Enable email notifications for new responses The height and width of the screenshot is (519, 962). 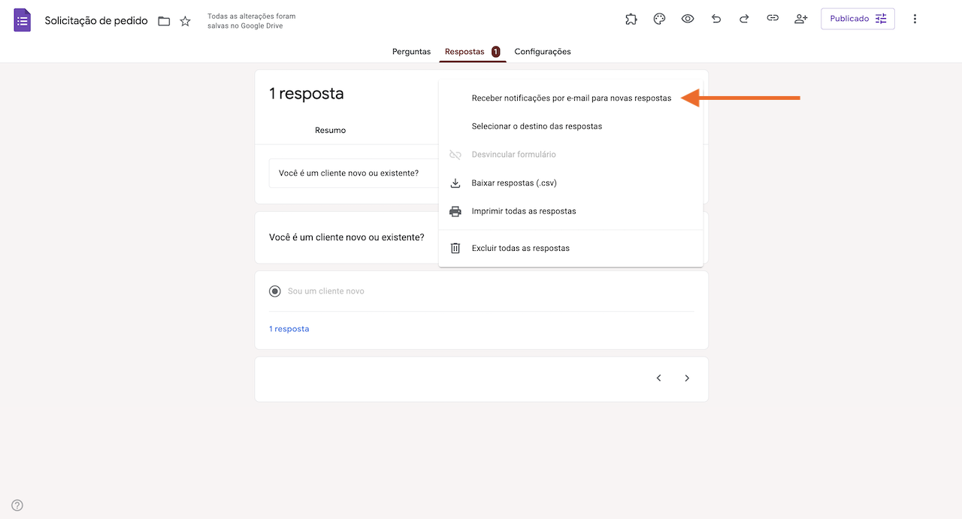coord(571,98)
